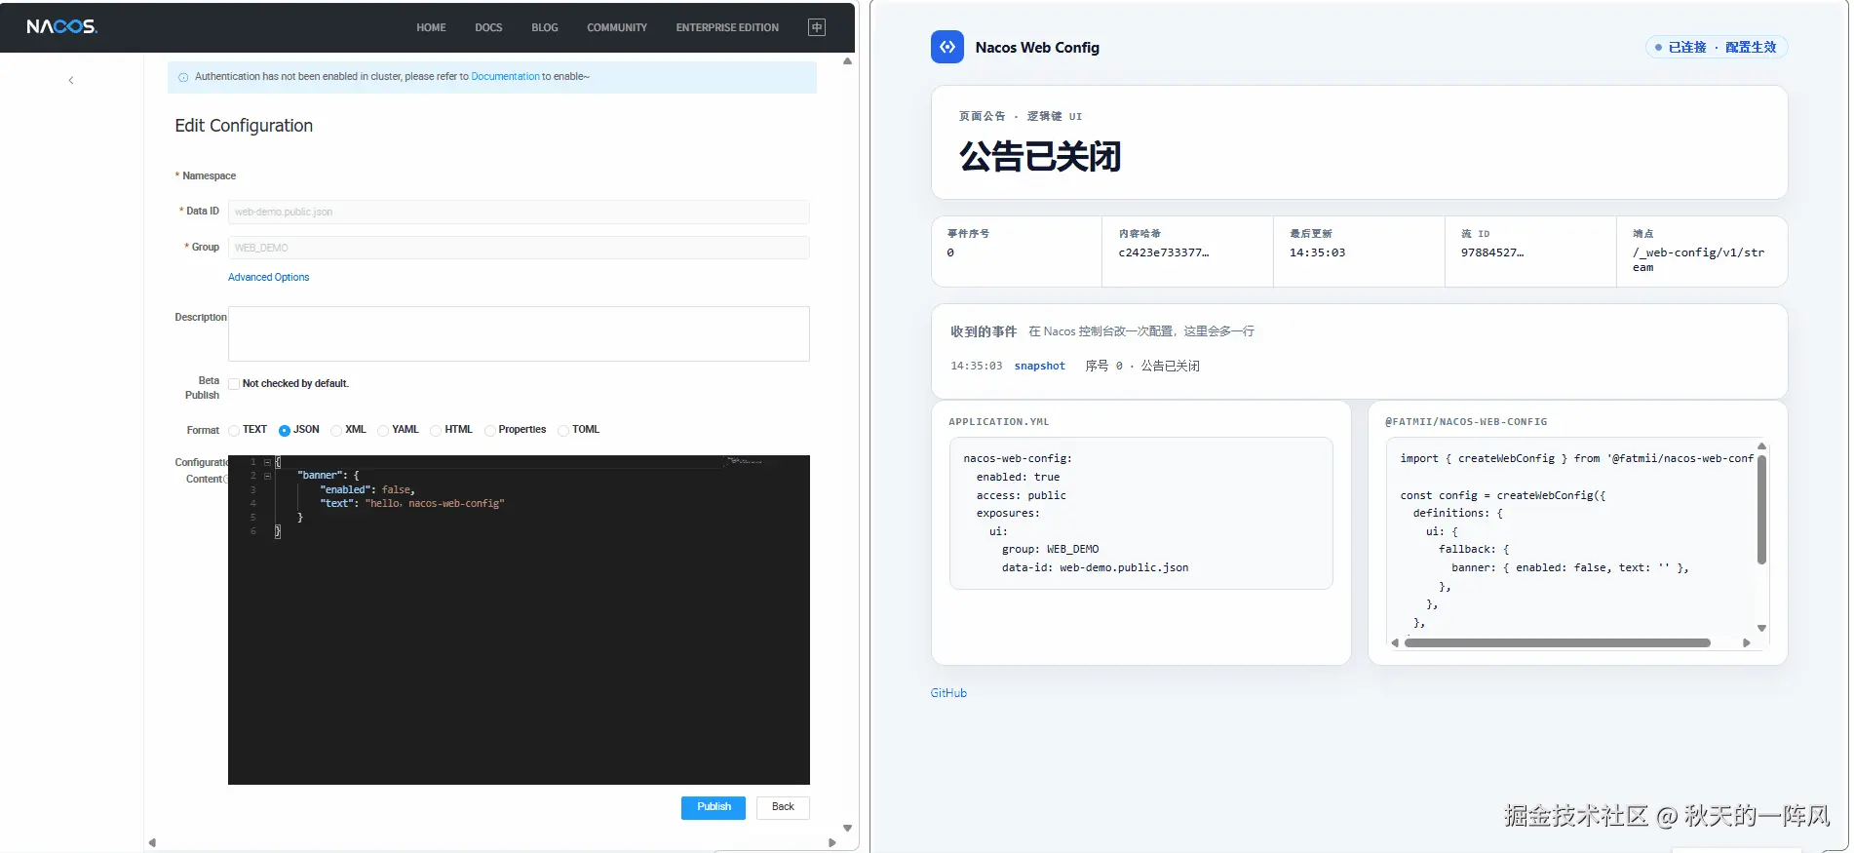
Task: Click the endpoint "/_web-config/v1/stream" text
Action: [1699, 259]
